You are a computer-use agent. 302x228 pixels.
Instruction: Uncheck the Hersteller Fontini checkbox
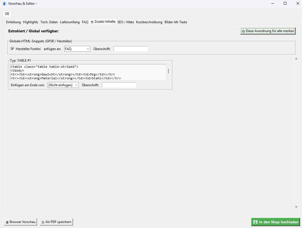[12, 49]
